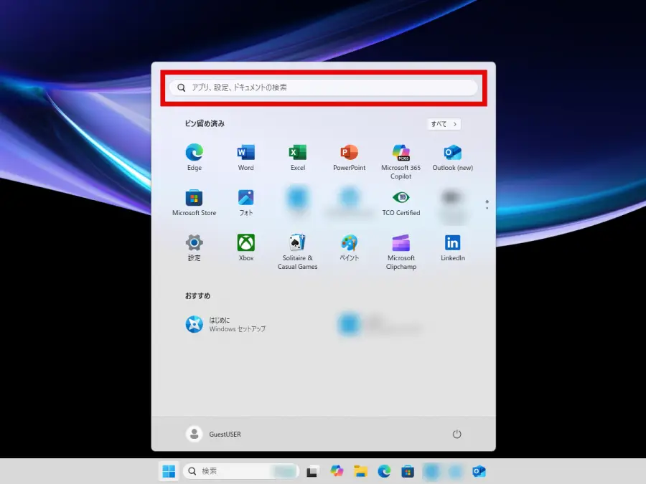Open File Explorer from the taskbar

pyautogui.click(x=360, y=471)
